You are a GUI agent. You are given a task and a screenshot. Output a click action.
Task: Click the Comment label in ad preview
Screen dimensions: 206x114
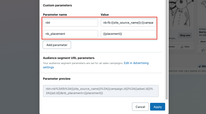coord(172,47)
